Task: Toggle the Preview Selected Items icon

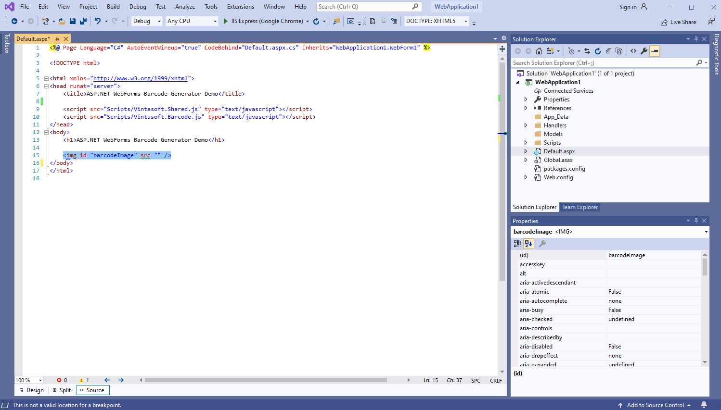Action: click(655, 51)
